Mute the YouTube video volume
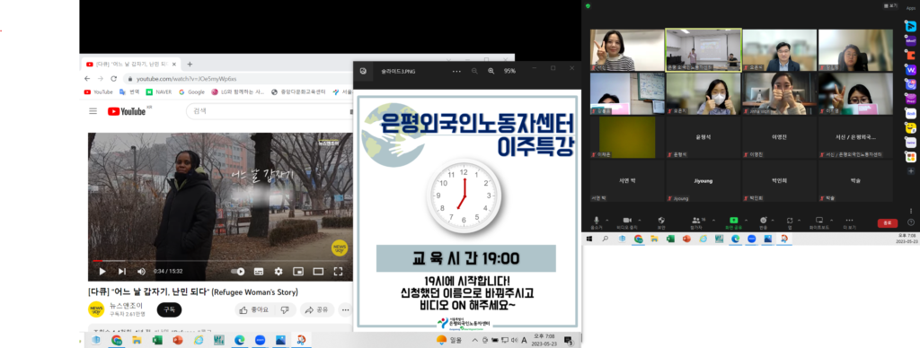Viewport: 920px width, 348px height. click(x=141, y=271)
